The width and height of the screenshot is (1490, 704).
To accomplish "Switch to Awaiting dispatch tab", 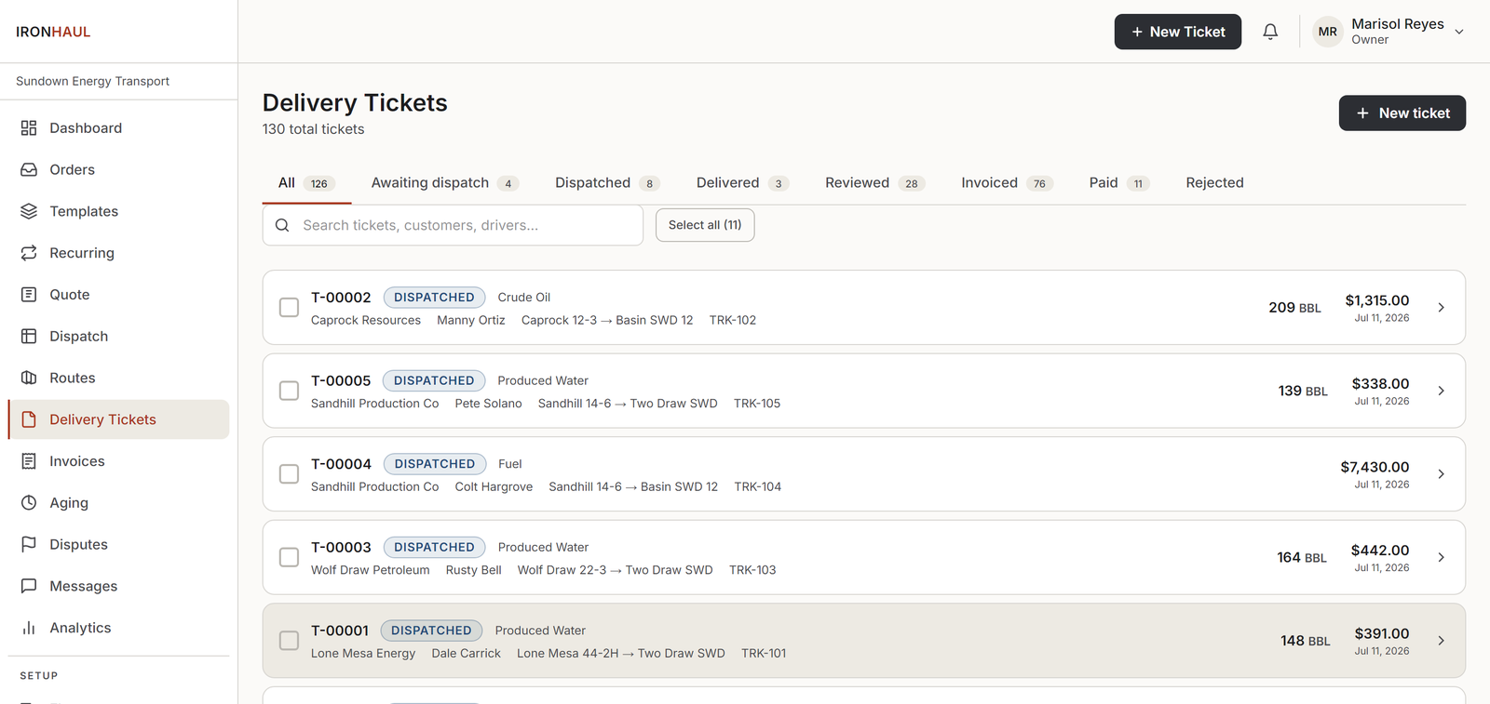I will [x=444, y=183].
